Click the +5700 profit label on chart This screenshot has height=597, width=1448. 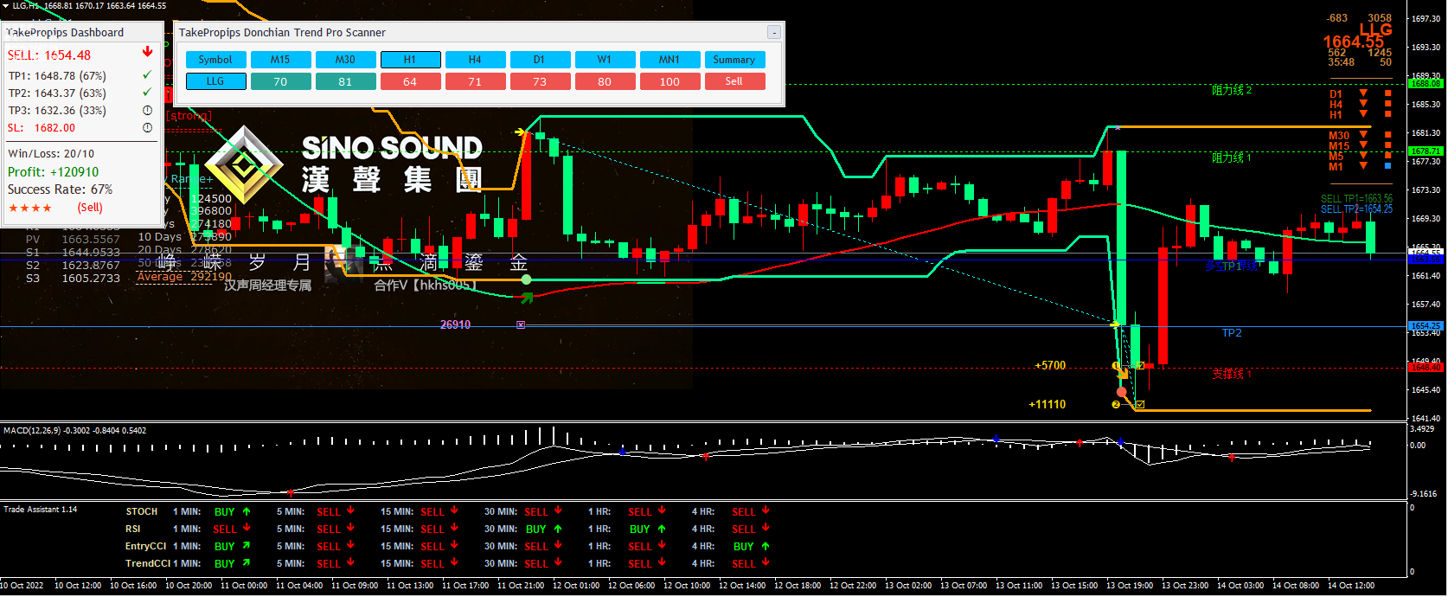pyautogui.click(x=1050, y=366)
